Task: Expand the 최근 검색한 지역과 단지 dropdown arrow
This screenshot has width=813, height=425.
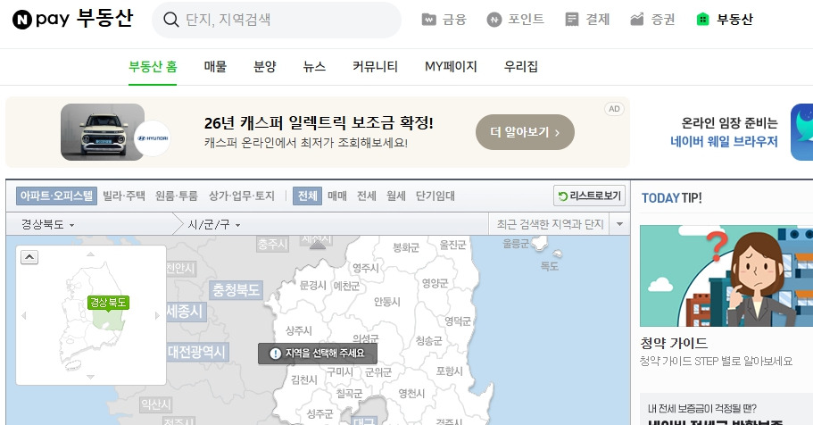Action: (619, 224)
